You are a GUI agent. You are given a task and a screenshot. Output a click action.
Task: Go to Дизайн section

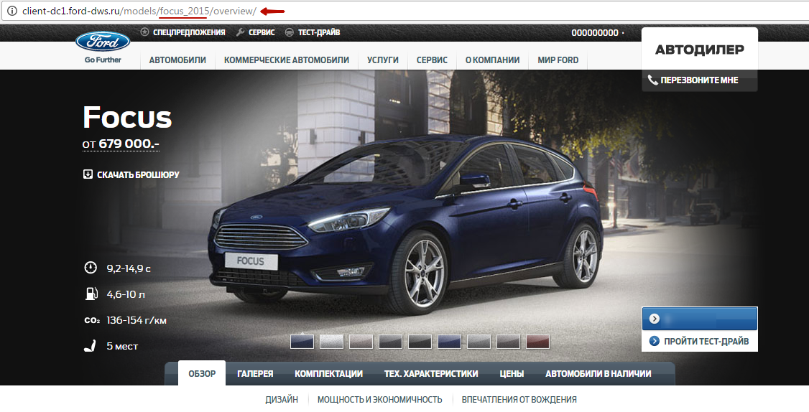click(282, 399)
